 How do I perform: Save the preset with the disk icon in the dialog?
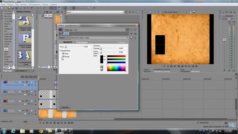coord(131,38)
